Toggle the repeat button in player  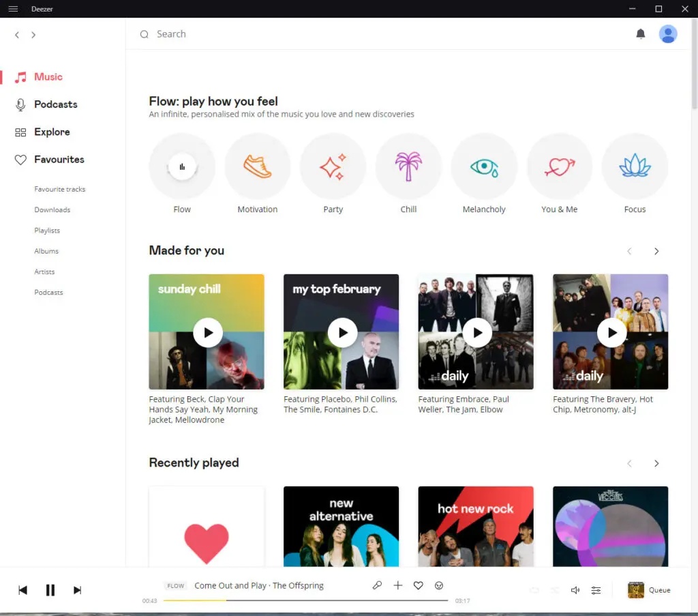(x=534, y=590)
